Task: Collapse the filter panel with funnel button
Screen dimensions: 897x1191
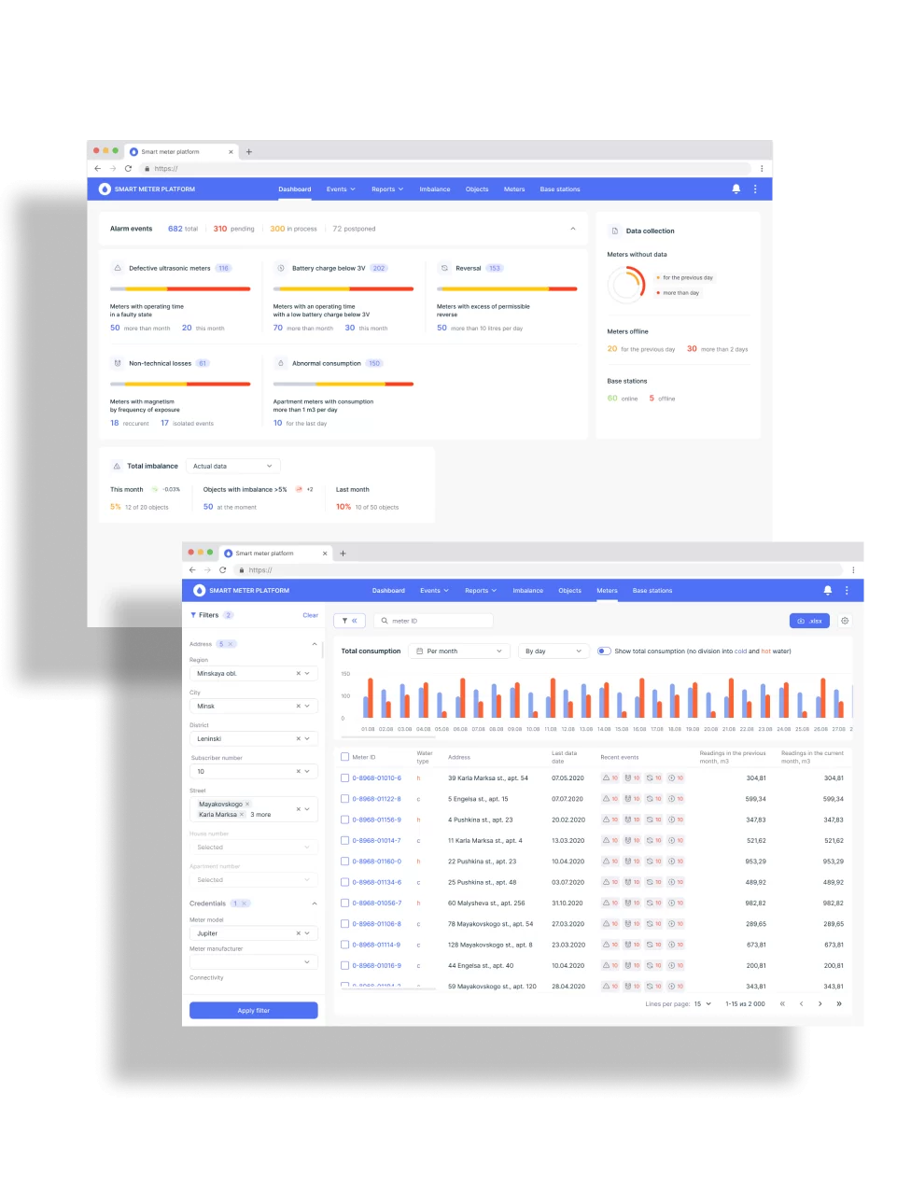Action: click(x=349, y=621)
